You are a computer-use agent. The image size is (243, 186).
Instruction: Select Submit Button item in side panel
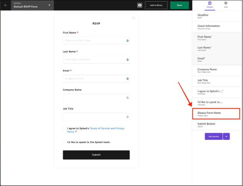(217, 125)
